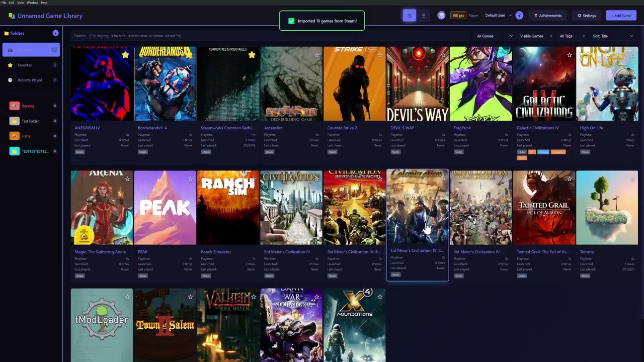Open the Valheim cover thumbnail
This screenshot has width=644, height=362.
[228, 325]
